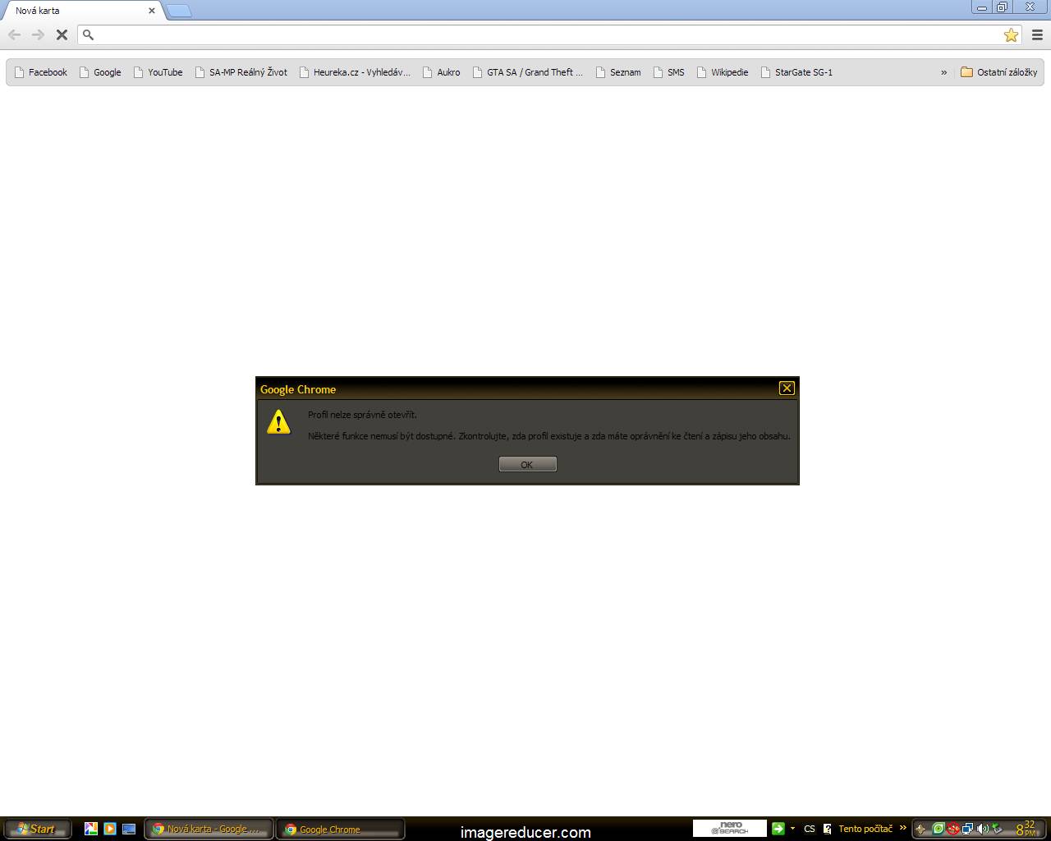Open the Windows Start menu
The image size is (1051, 841).
tap(36, 829)
